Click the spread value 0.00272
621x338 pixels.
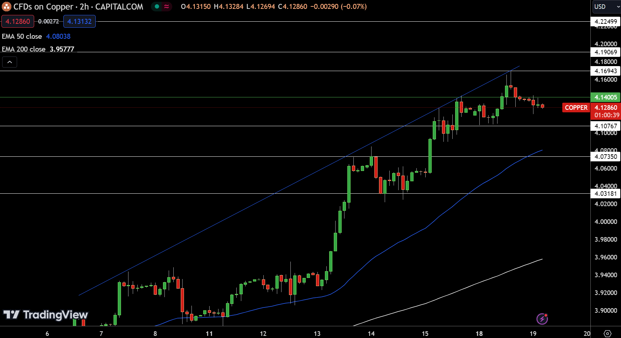point(48,21)
